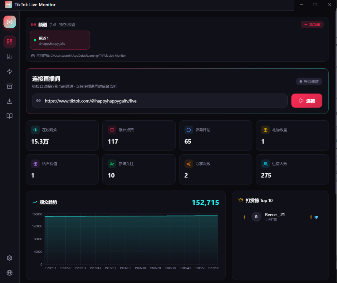Click the vertical scrollbar on the right

click(336, 103)
